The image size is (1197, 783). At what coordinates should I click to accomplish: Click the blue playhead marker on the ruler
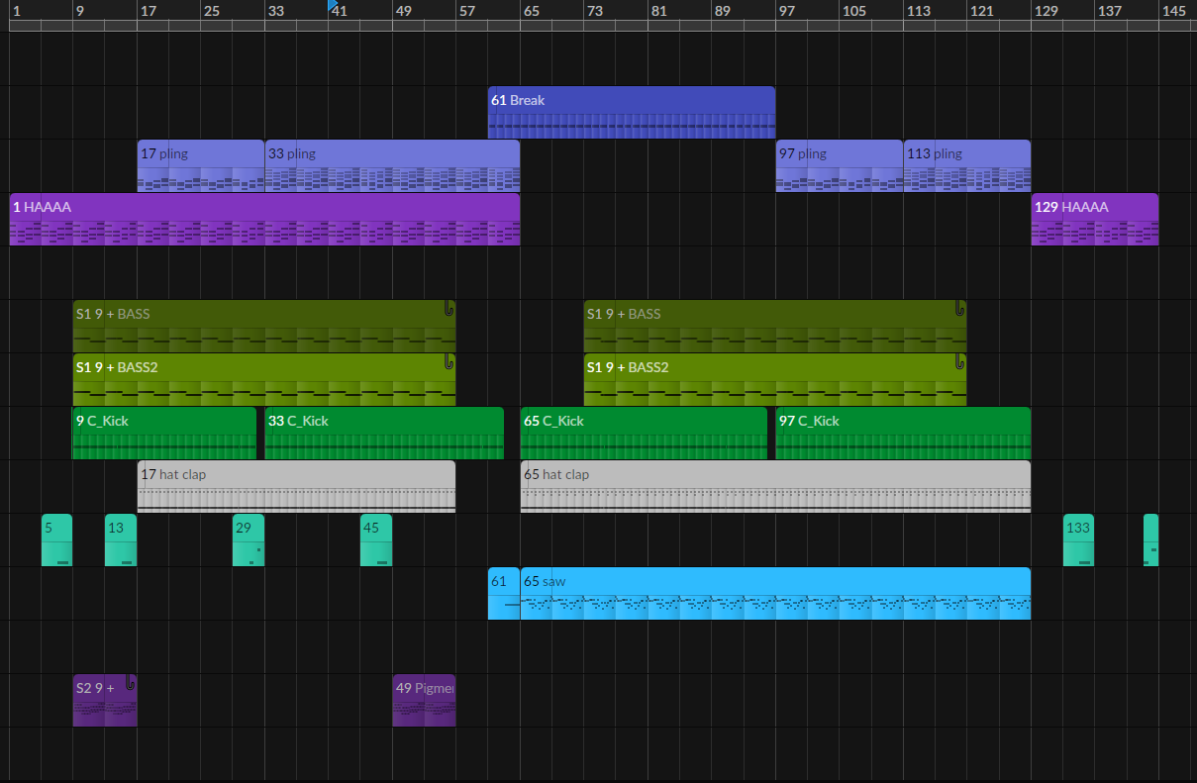pyautogui.click(x=334, y=4)
